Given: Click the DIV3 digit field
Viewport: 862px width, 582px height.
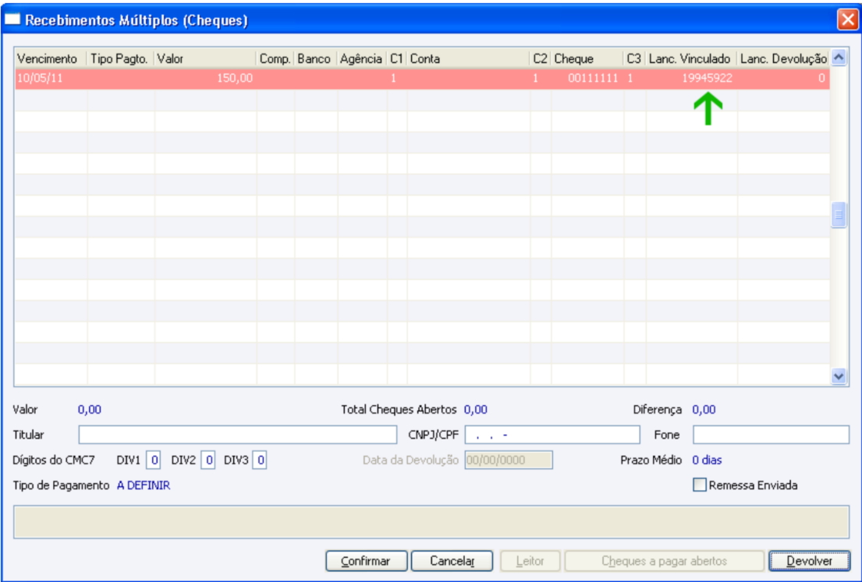Looking at the screenshot, I should coord(260,460).
